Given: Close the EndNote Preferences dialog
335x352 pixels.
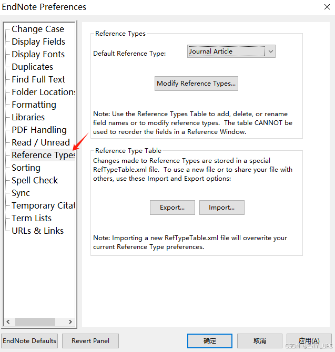Looking at the screenshot, I should coord(327,7).
